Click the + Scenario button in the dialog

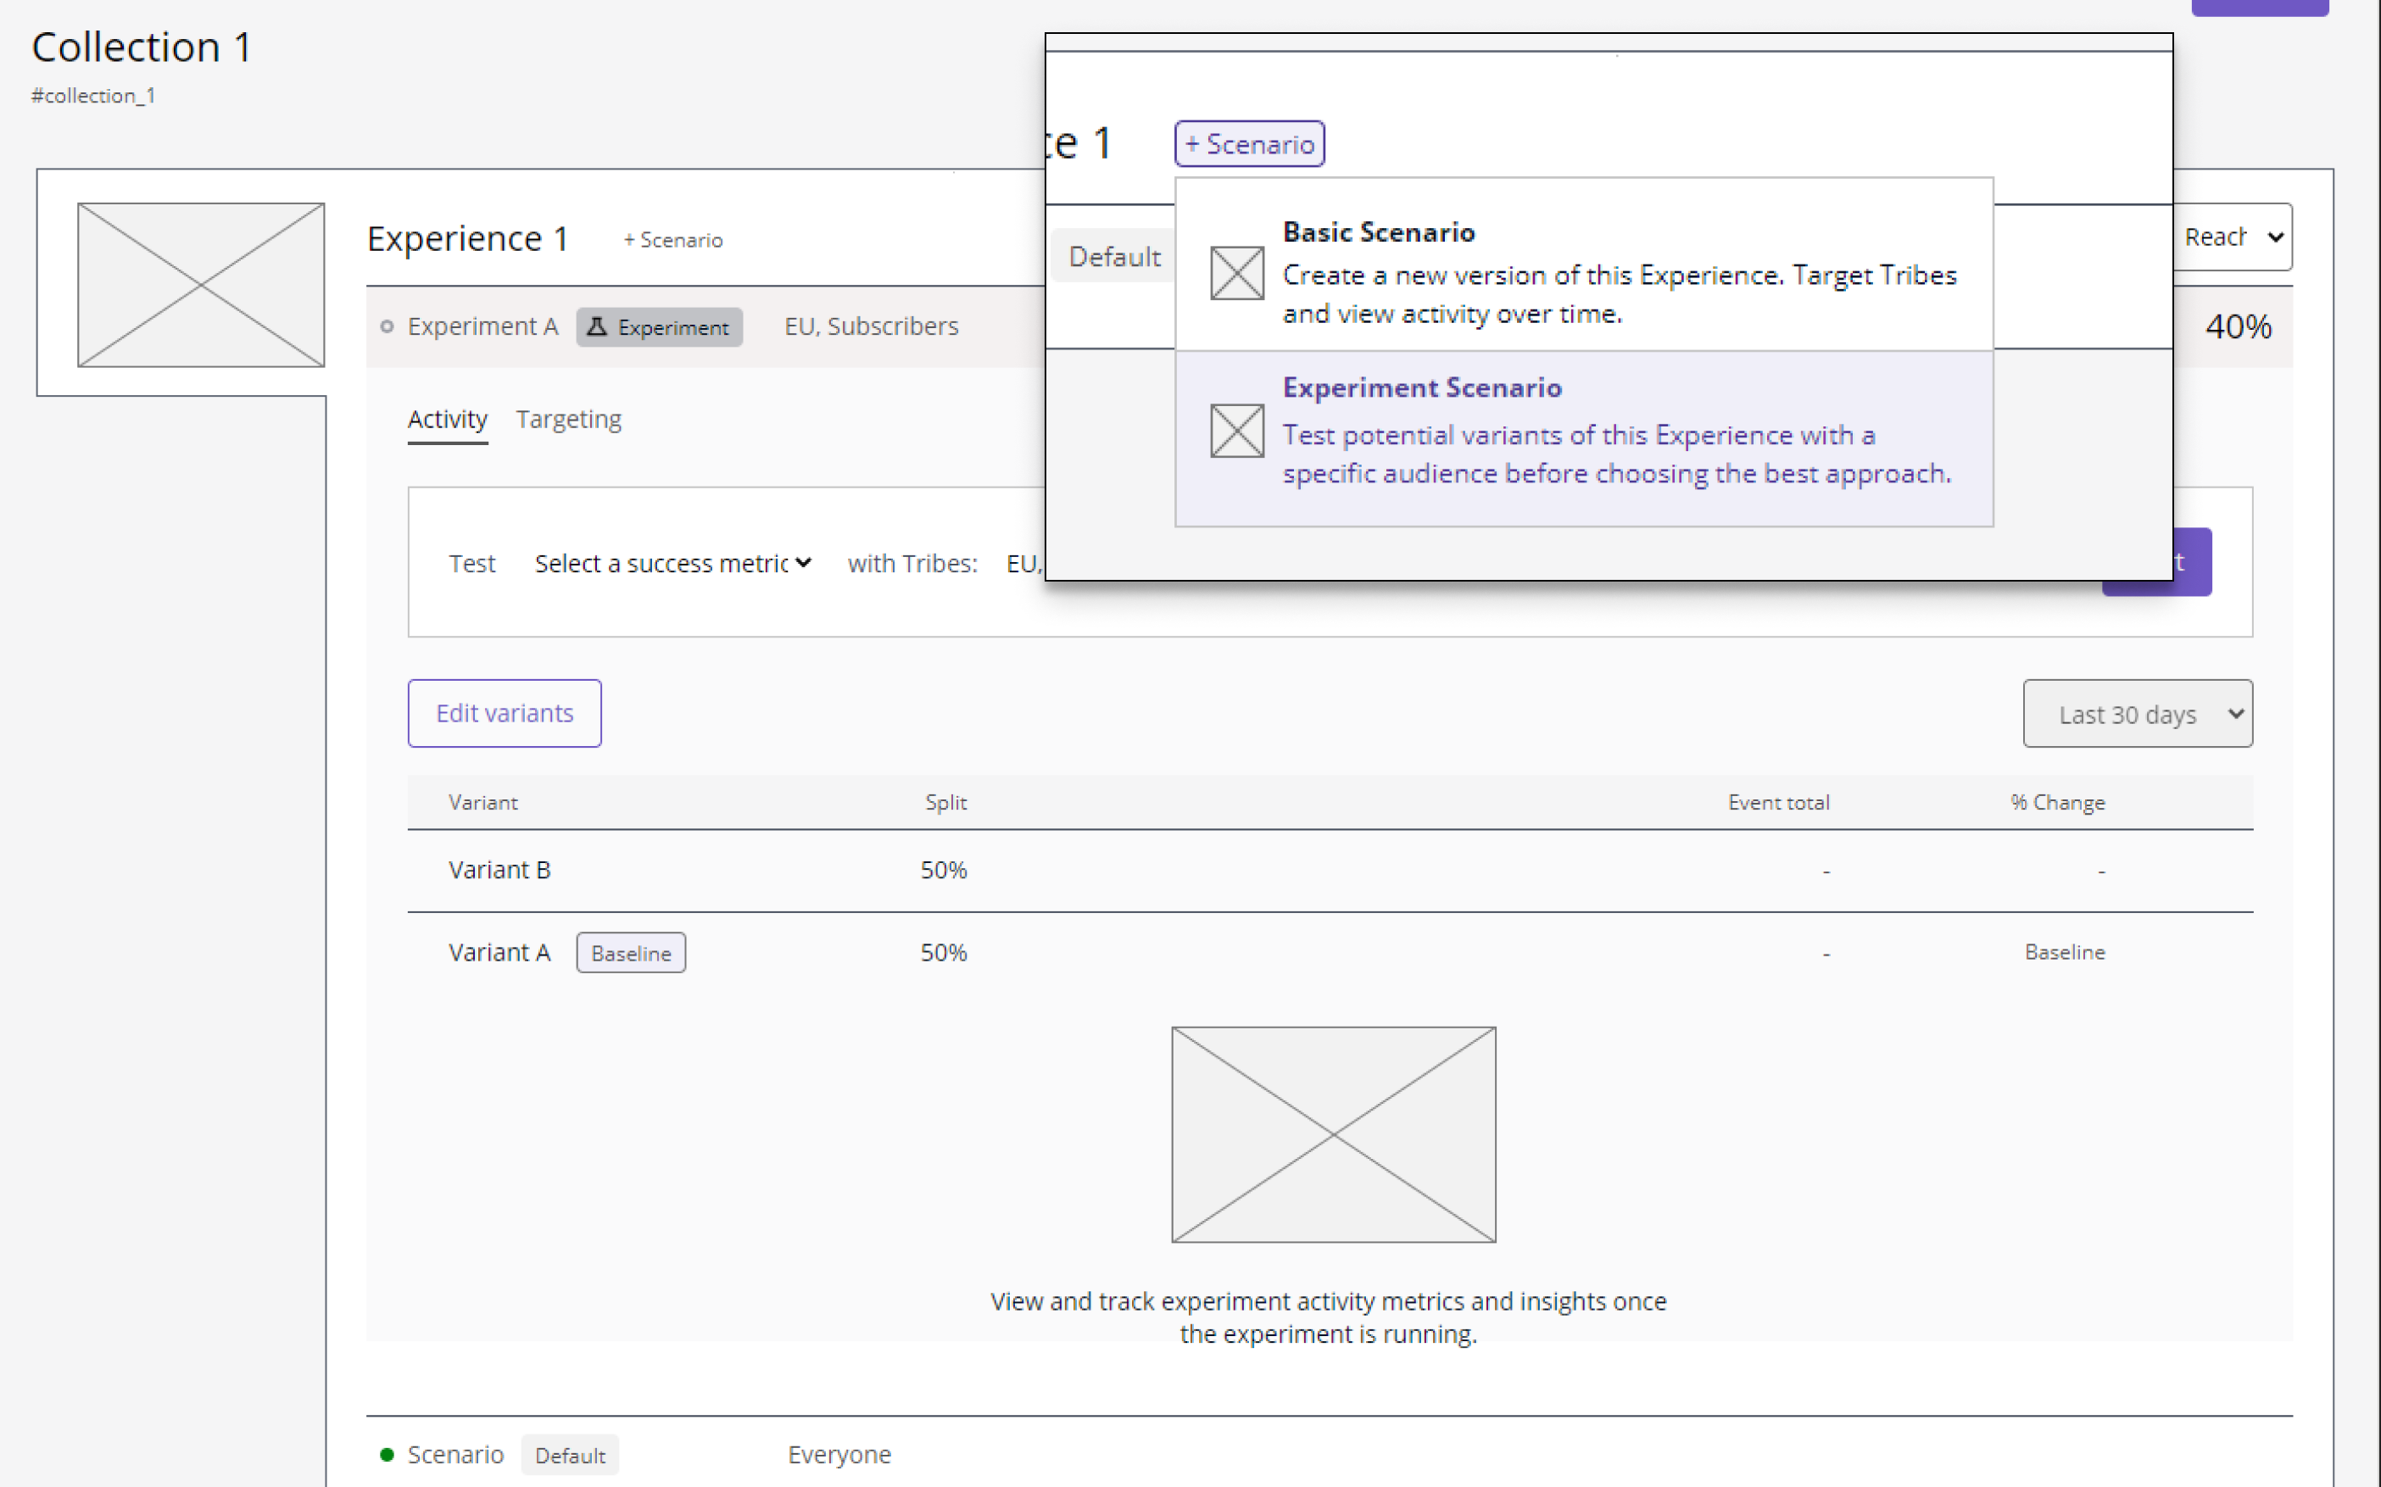(1249, 142)
